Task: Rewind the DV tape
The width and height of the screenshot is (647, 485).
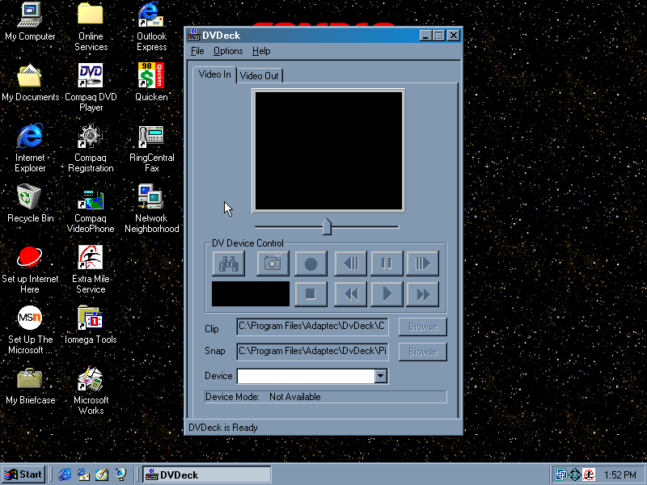Action: coord(351,294)
